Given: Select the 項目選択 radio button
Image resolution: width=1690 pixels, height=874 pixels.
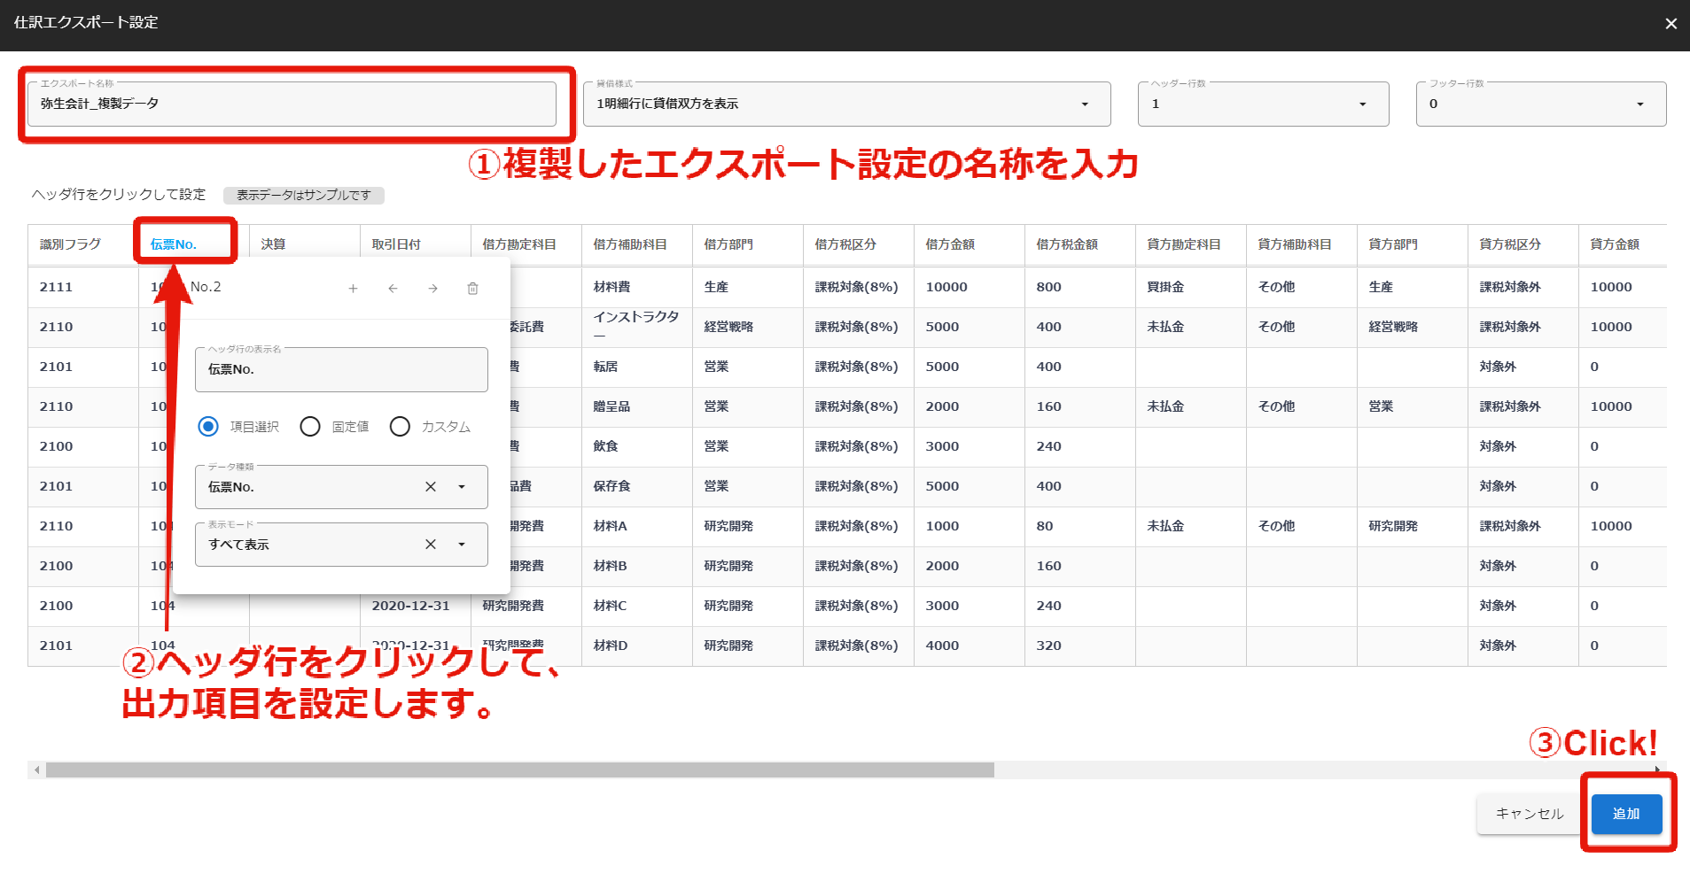Looking at the screenshot, I should (208, 427).
